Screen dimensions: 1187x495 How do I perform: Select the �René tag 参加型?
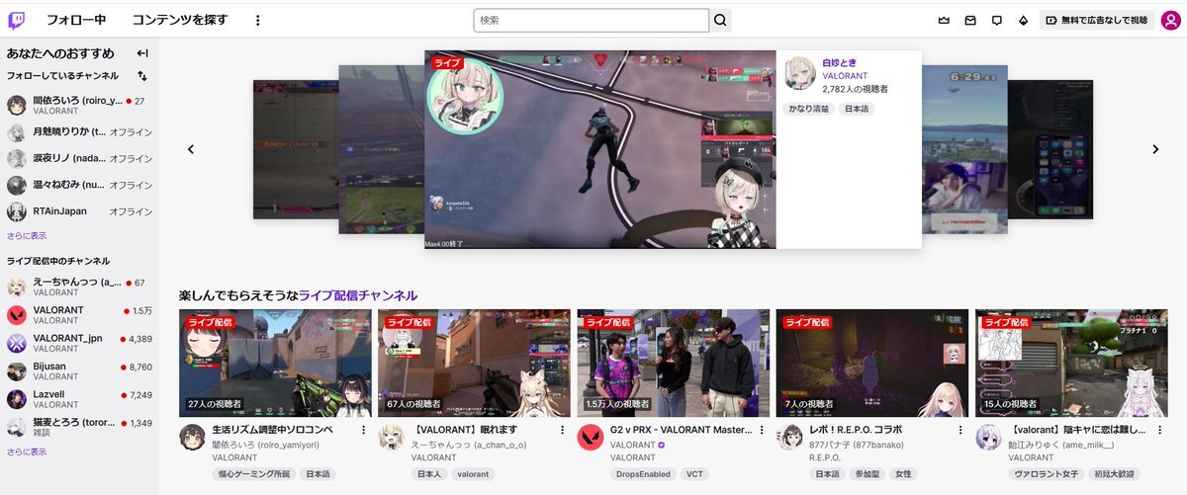point(867,474)
